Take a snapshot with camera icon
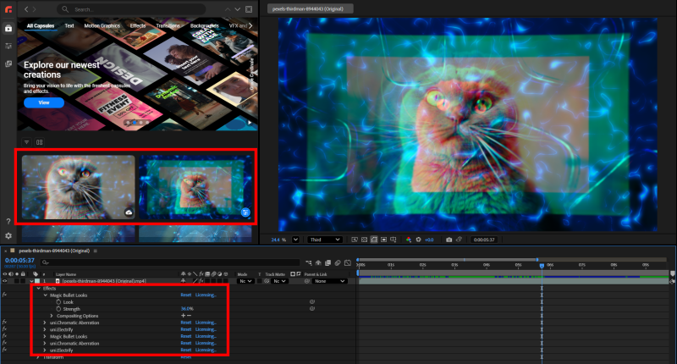The image size is (677, 364). 449,240
